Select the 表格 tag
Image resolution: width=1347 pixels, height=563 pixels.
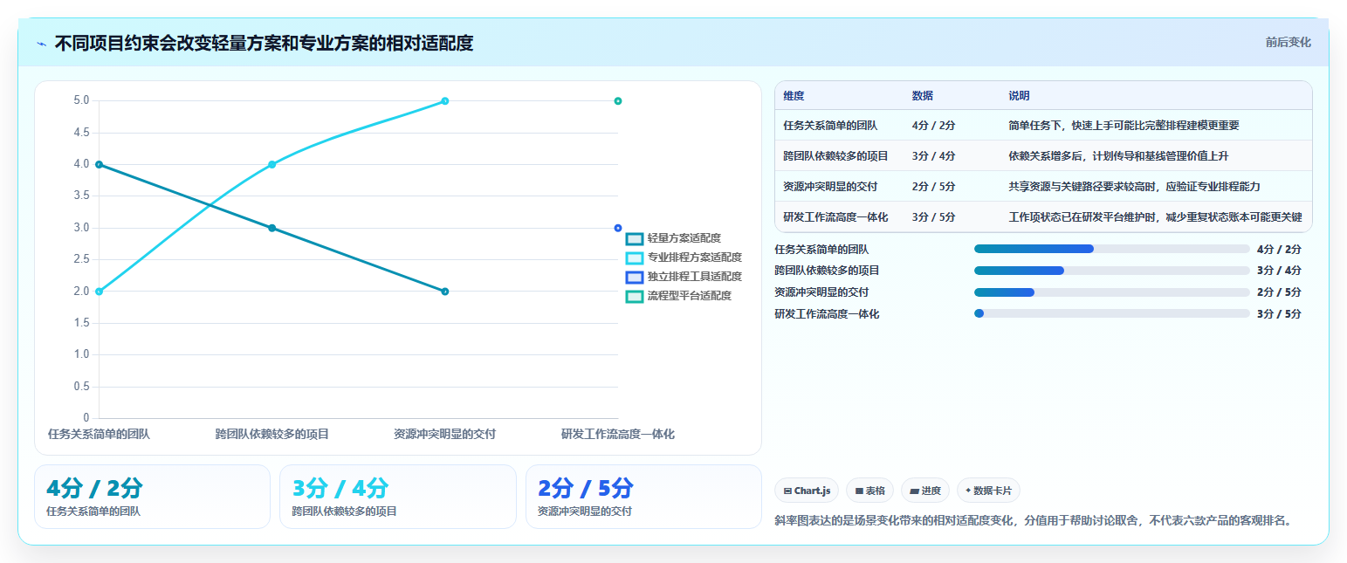tap(869, 491)
